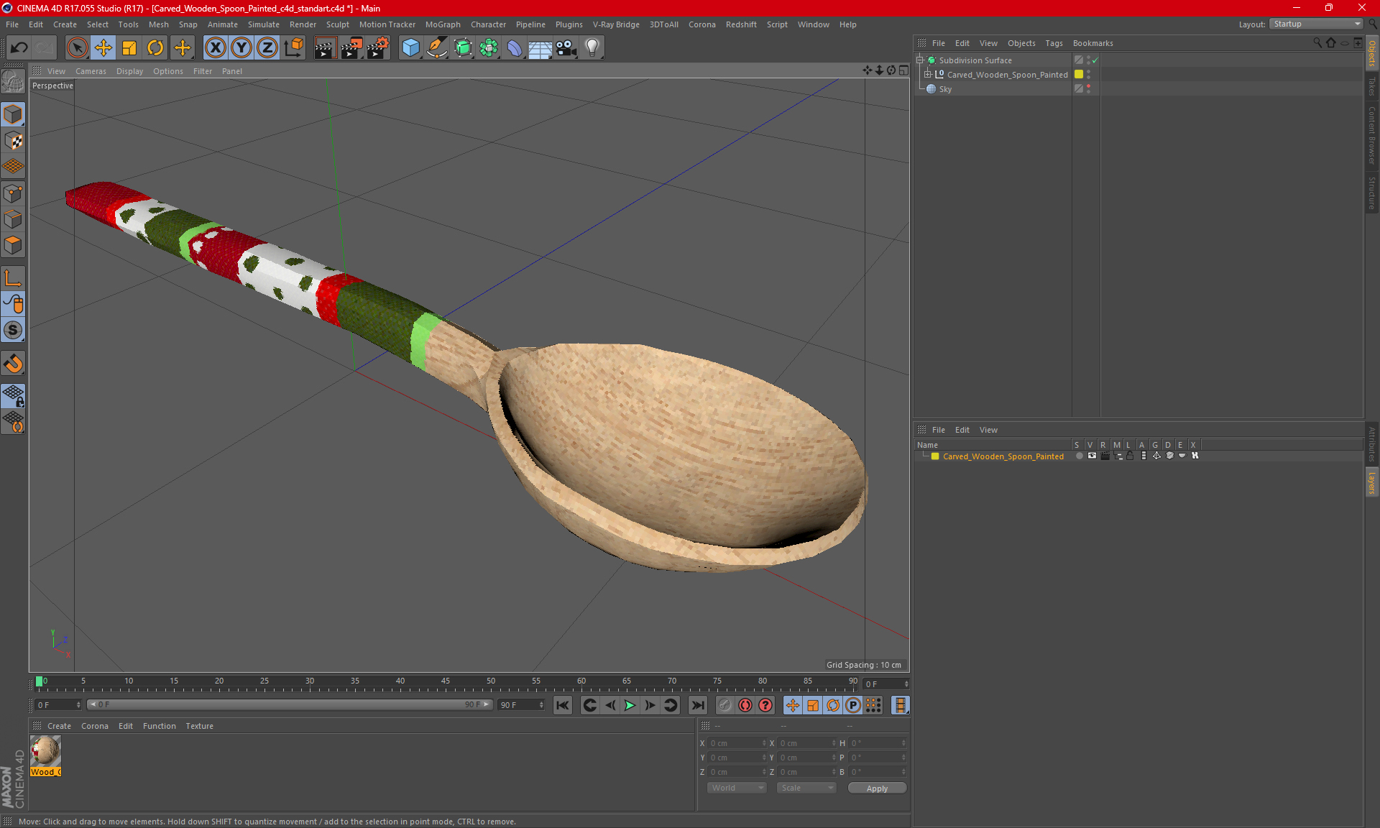The image size is (1380, 828).
Task: Open the Array modeling objects icon
Action: pos(489,48)
